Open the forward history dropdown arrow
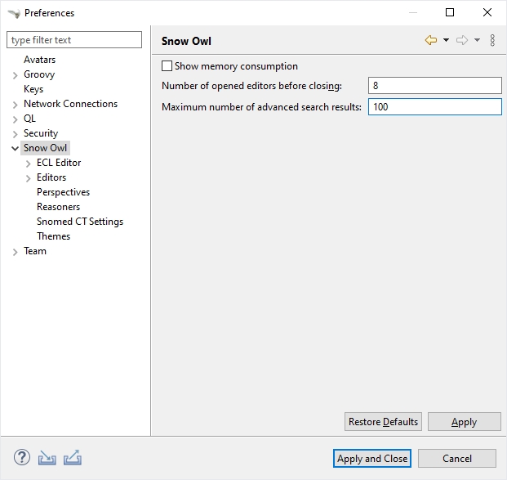Image resolution: width=507 pixels, height=480 pixels. 477,40
